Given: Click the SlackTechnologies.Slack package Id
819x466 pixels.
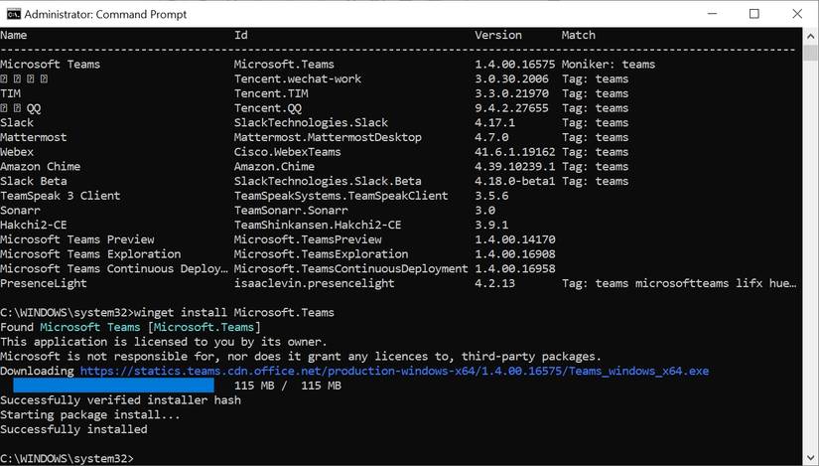Looking at the screenshot, I should pyautogui.click(x=311, y=123).
